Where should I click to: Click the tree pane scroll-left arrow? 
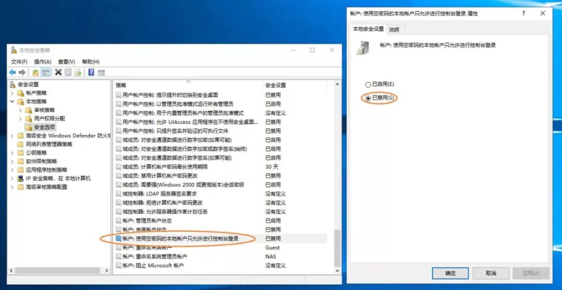point(11,271)
